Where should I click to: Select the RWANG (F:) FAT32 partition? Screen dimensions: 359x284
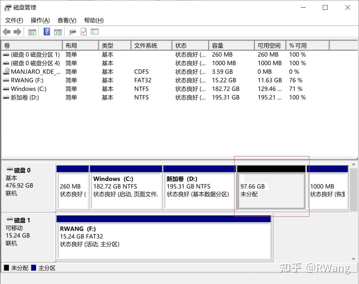[x=164, y=240]
